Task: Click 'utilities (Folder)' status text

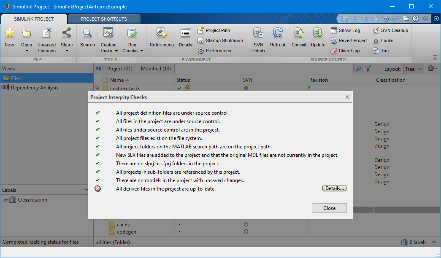Action: tap(113, 242)
